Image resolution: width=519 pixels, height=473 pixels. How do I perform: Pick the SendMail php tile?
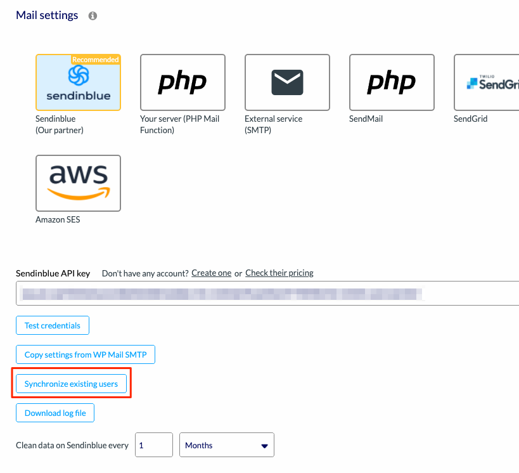392,82
